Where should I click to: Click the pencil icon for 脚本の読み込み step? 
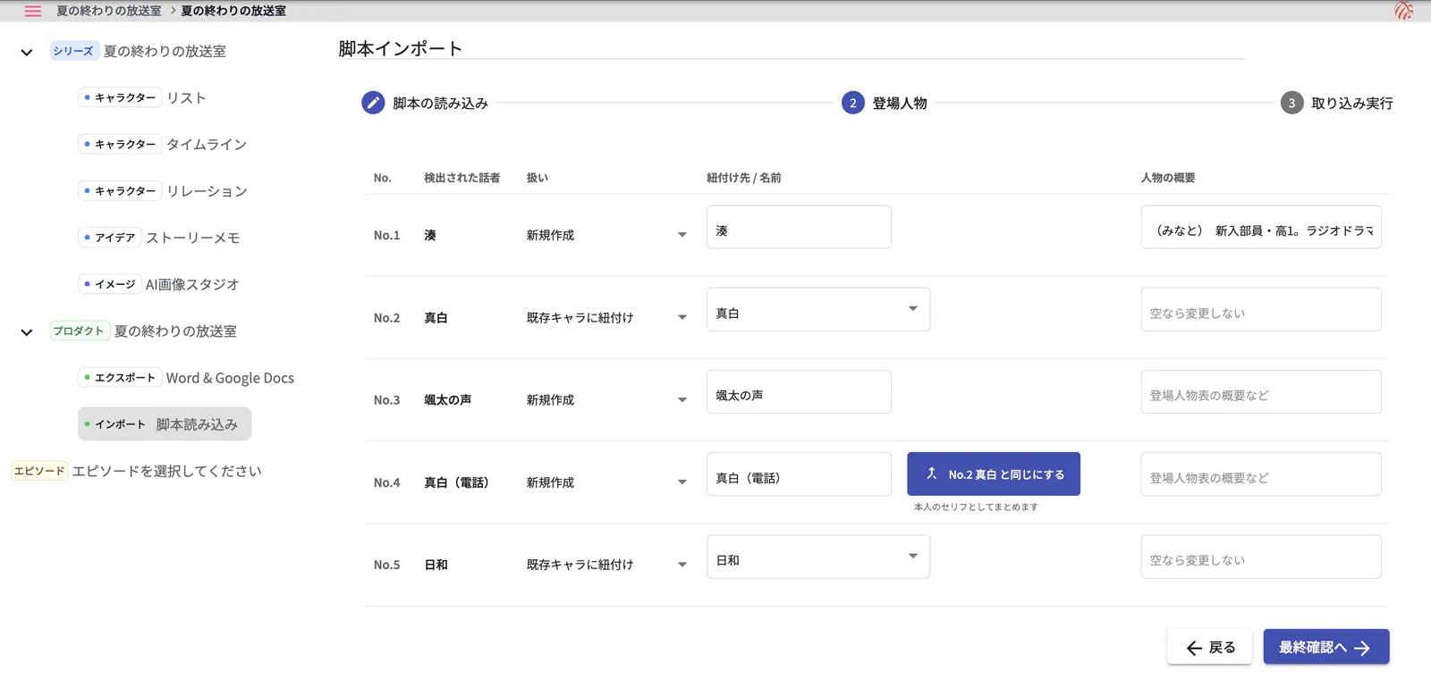click(x=373, y=103)
